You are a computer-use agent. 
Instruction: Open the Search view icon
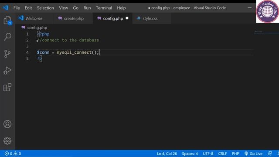tap(7, 37)
